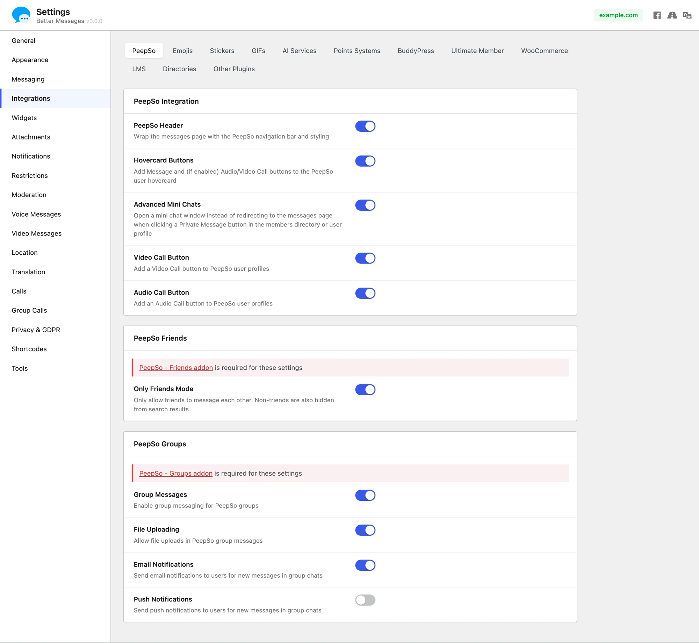Go to Group Calls in sidebar

pyautogui.click(x=55, y=311)
